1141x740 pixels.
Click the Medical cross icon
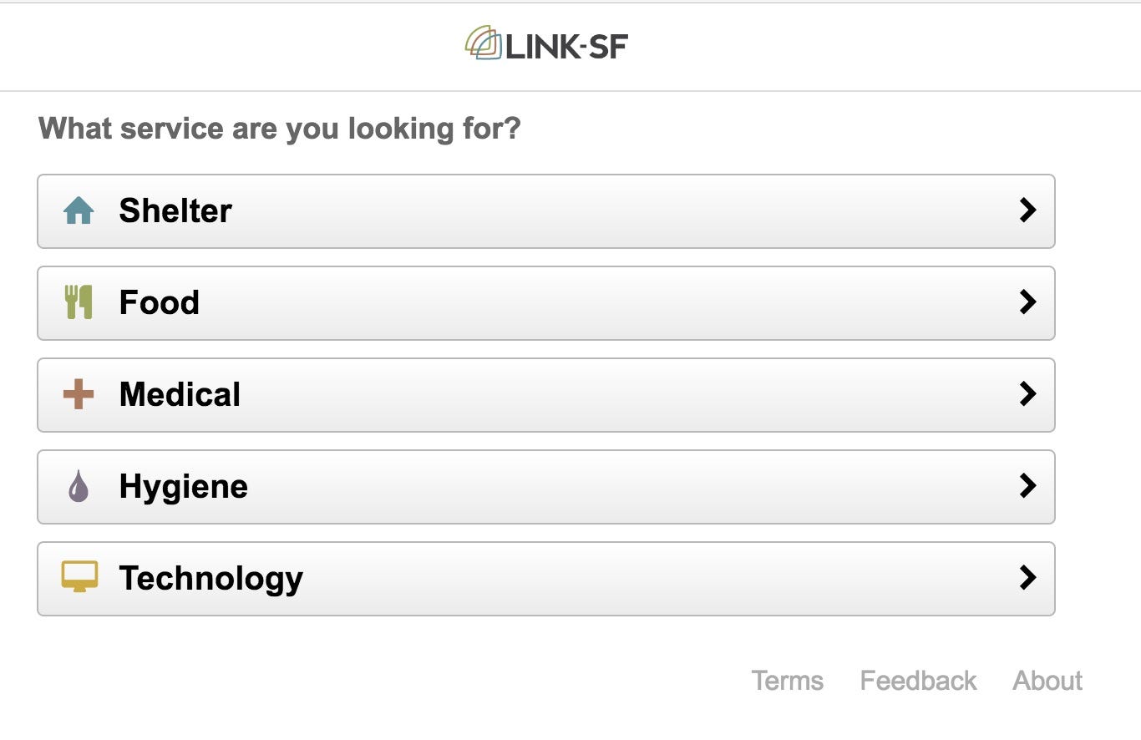click(79, 394)
